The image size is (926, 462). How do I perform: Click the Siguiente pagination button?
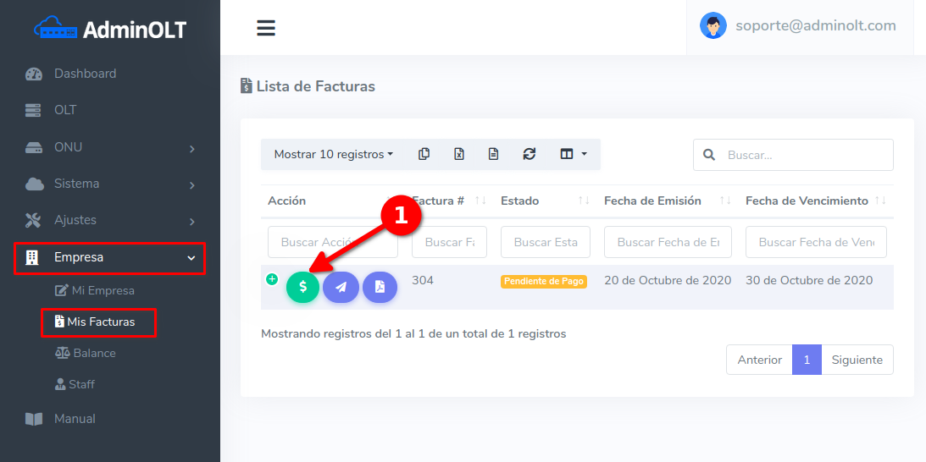click(x=857, y=360)
